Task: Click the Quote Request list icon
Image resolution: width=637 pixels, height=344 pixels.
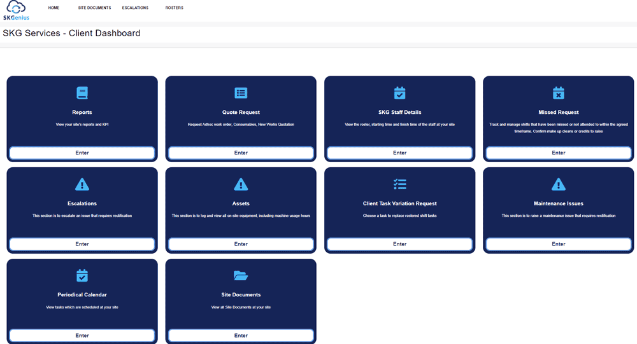Action: tap(241, 93)
